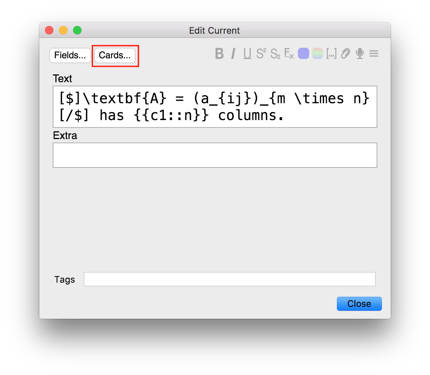The height and width of the screenshot is (375, 430).
Task: Zoom the window with the green button
Action: pos(77,31)
